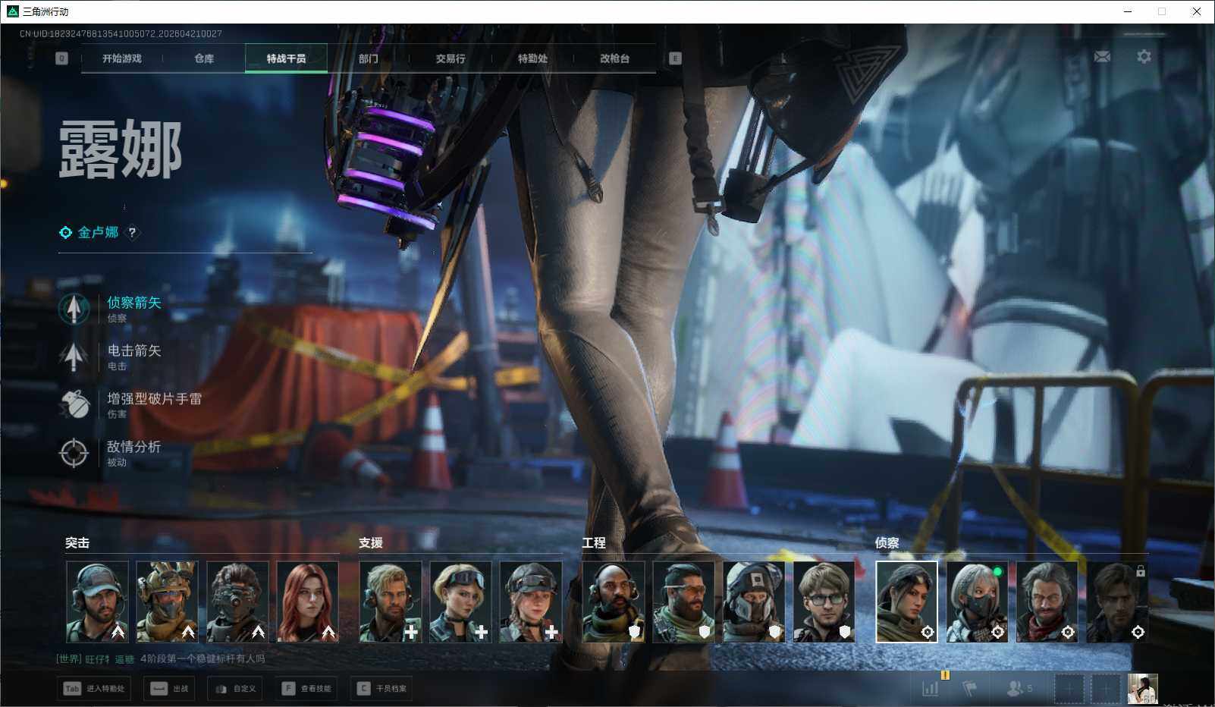This screenshot has width=1215, height=707.
Task: Click the E next-tab key icon
Action: coord(675,58)
